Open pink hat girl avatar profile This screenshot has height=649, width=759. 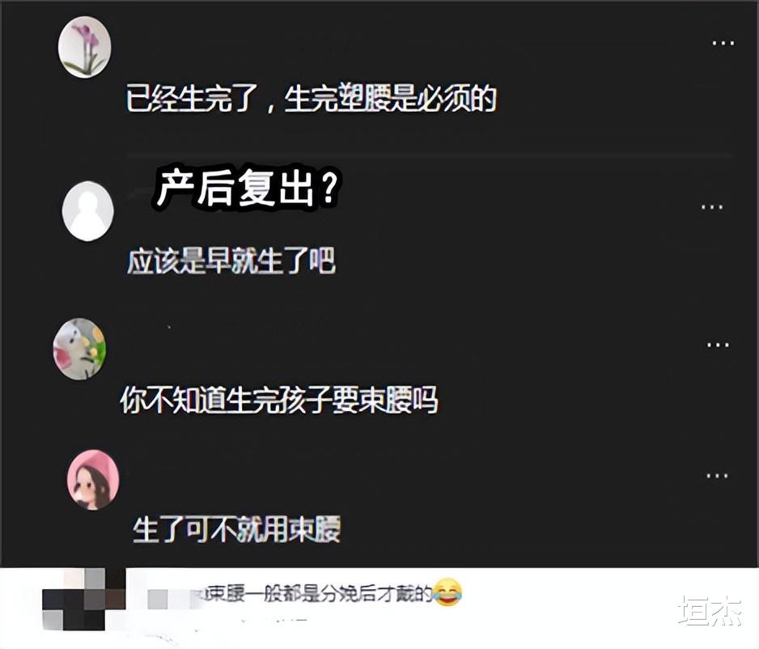93,480
